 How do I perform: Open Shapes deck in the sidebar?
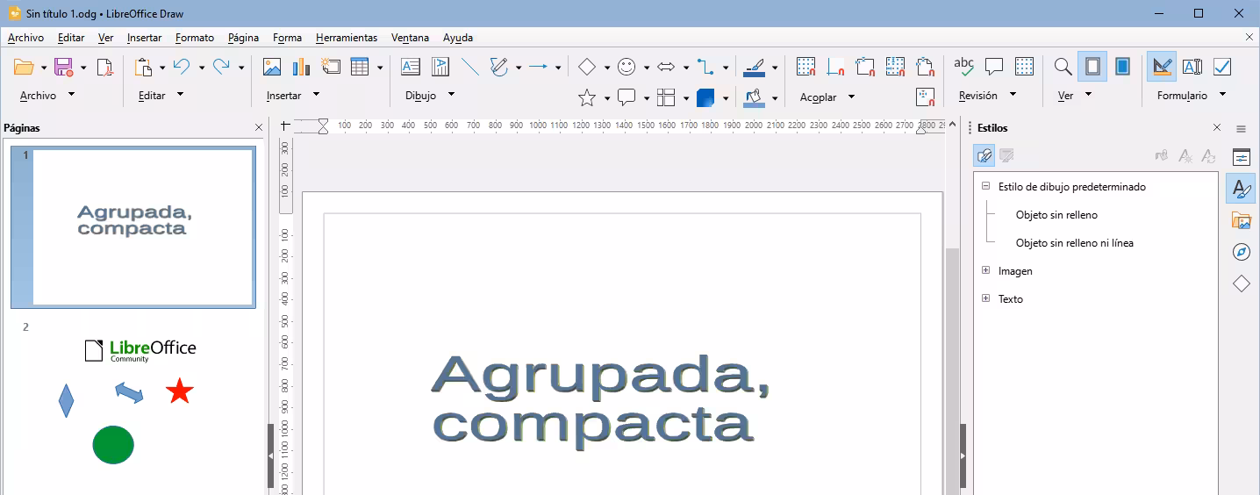(x=1241, y=283)
